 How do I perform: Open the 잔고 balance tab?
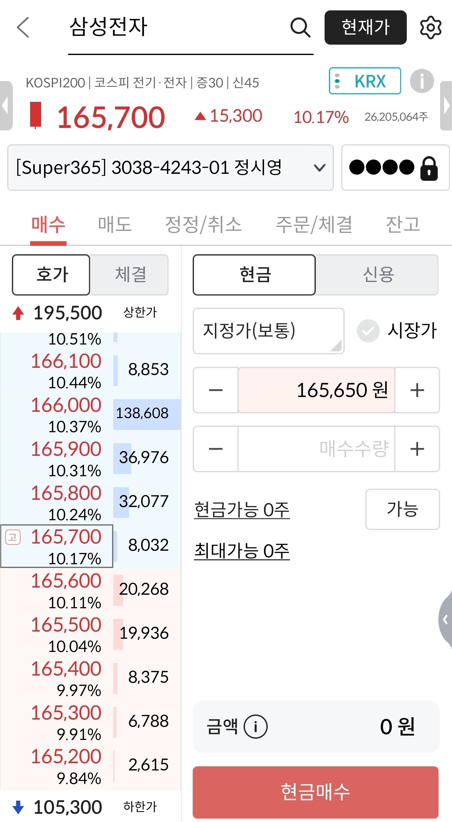[x=403, y=224]
